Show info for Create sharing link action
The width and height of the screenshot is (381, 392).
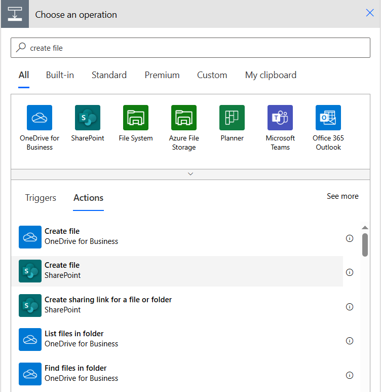click(350, 307)
